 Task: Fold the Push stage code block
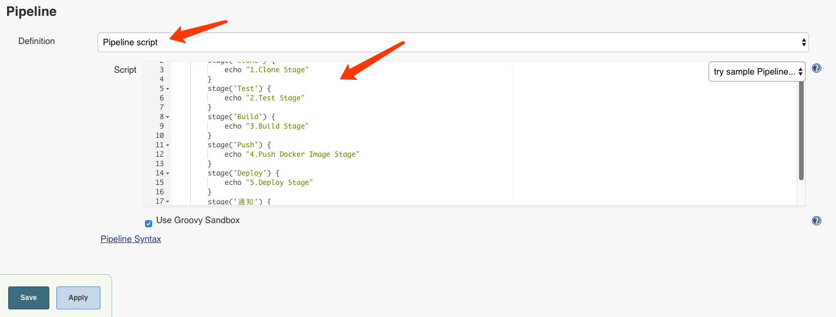[x=168, y=146]
